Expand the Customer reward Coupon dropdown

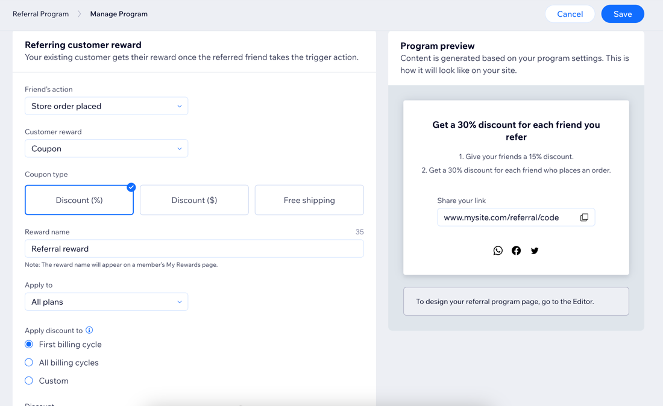[106, 149]
